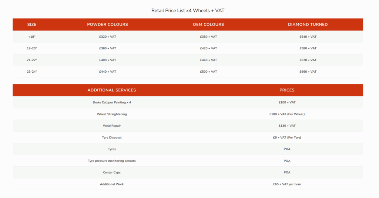This screenshot has height=198, width=379.
Task: Click the £620 + VAT diamond turned price
Action: (x=308, y=60)
